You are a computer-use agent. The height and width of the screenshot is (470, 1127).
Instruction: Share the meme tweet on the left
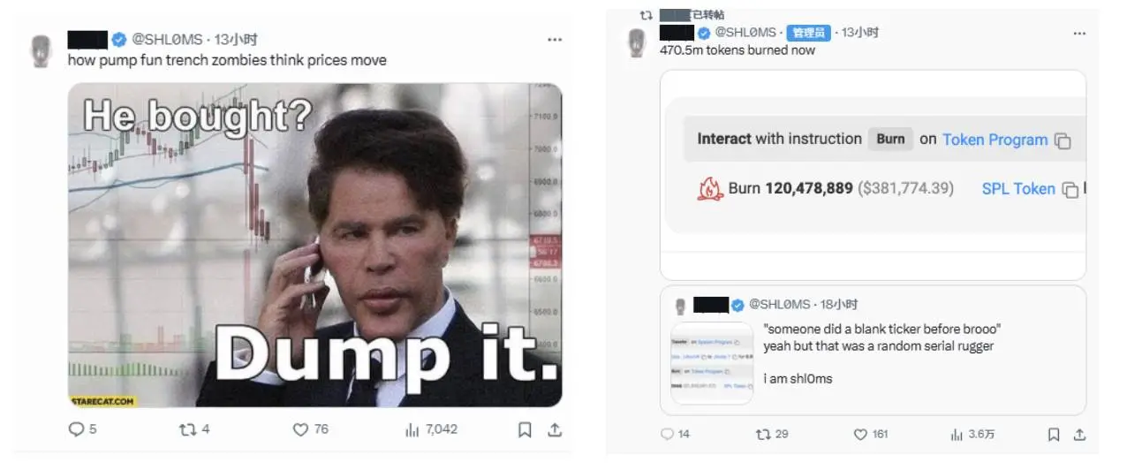pyautogui.click(x=555, y=429)
